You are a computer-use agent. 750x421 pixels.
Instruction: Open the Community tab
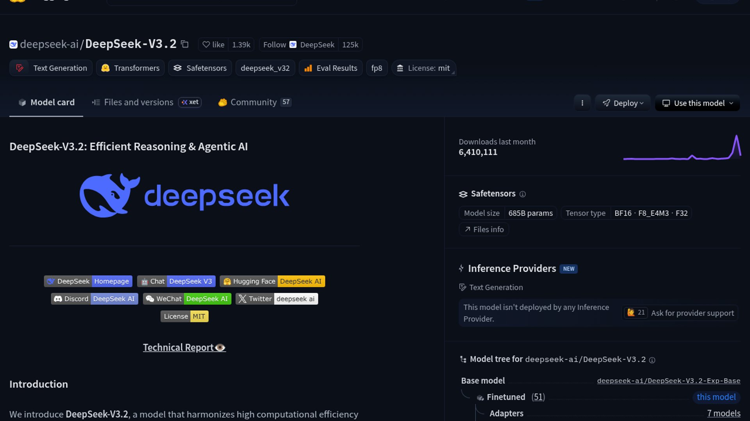coord(253,102)
